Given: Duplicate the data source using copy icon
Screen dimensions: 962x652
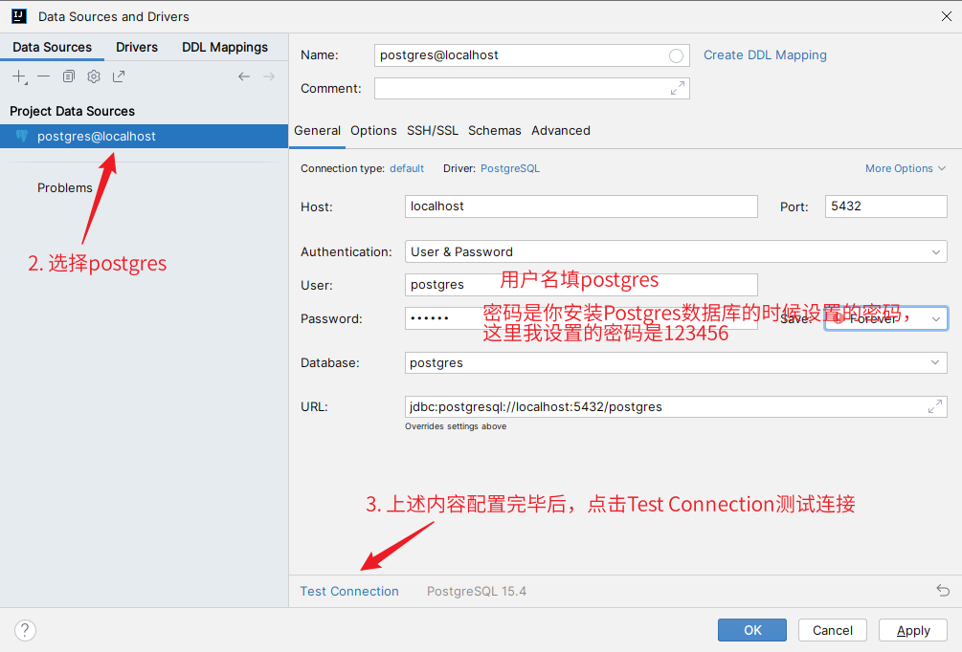Looking at the screenshot, I should tap(69, 76).
